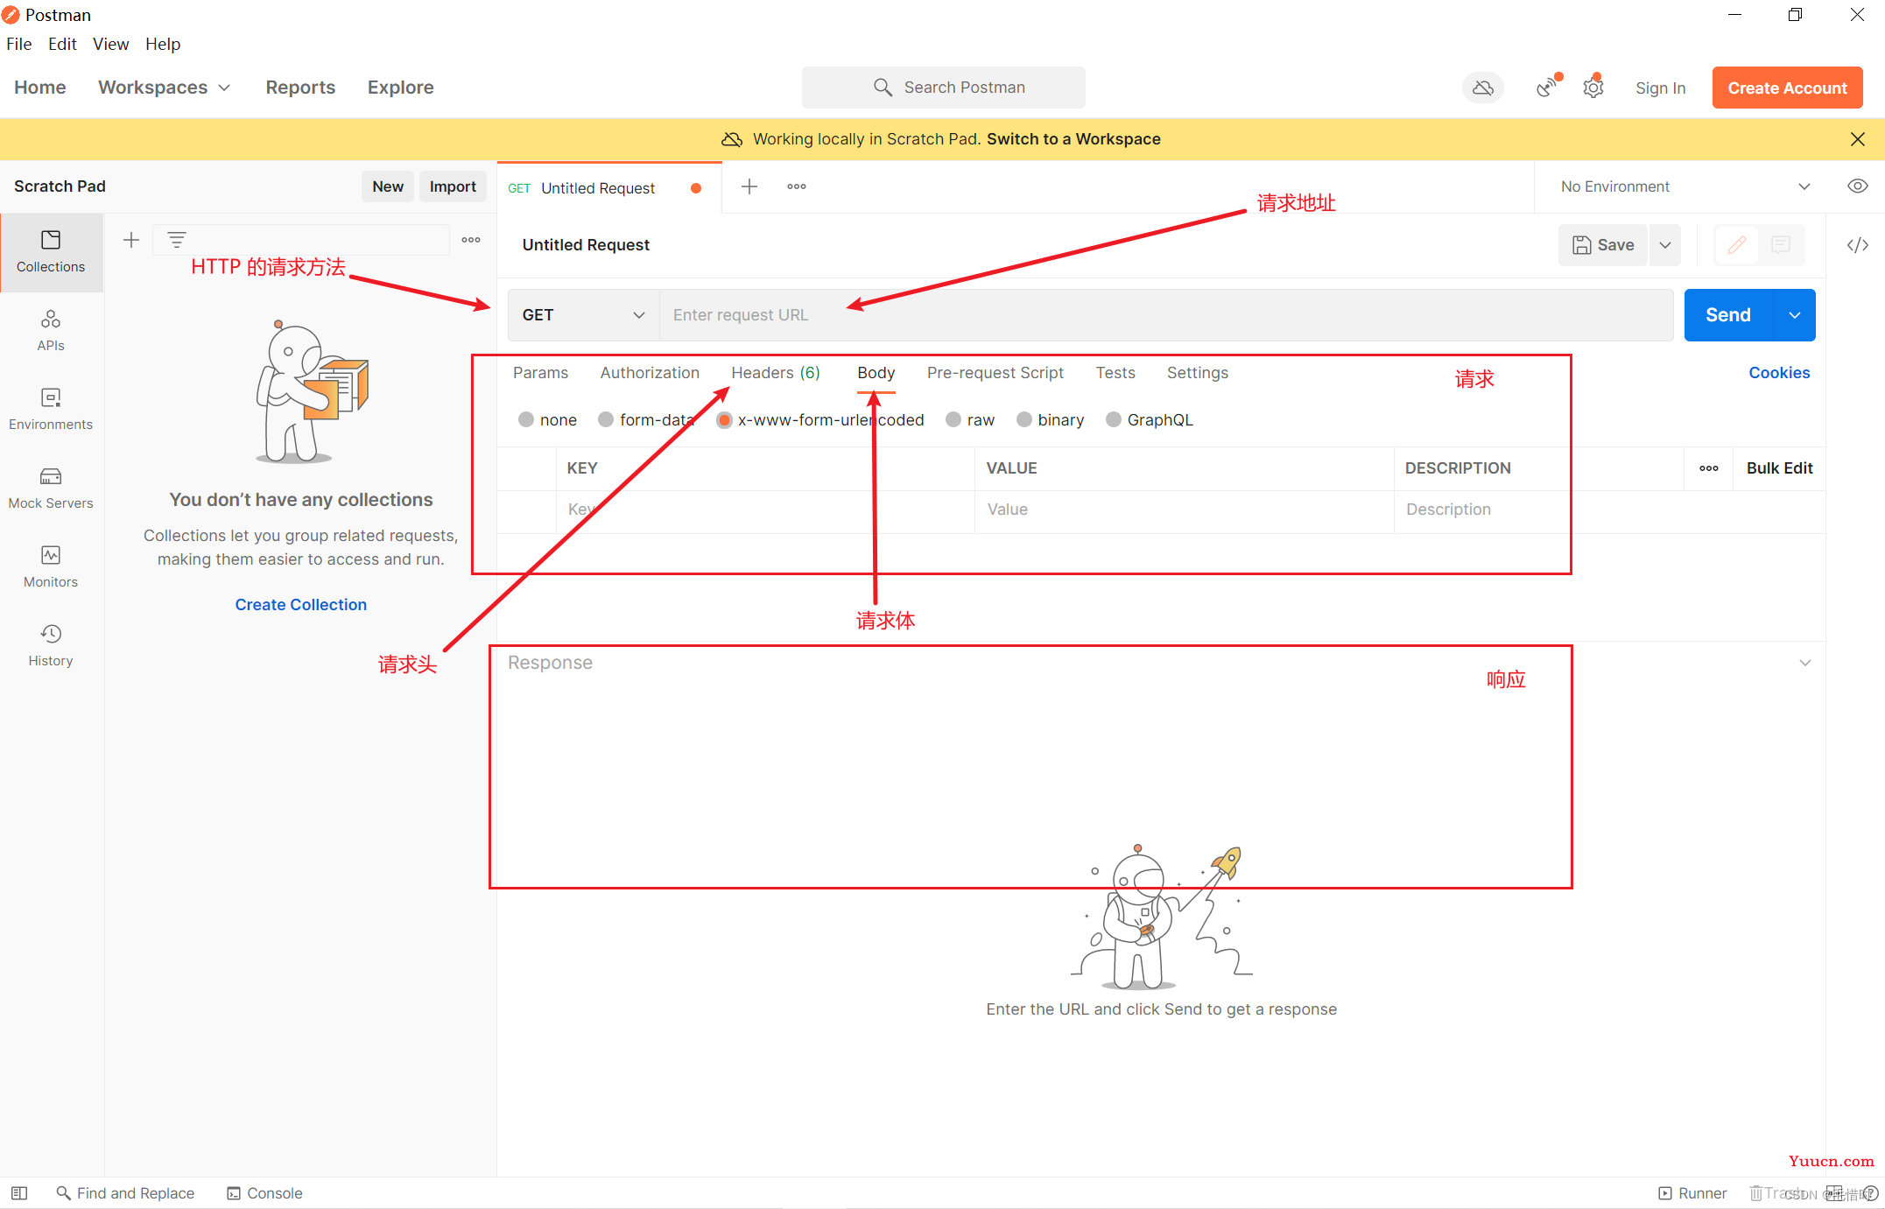Click the Save button

click(x=1603, y=245)
